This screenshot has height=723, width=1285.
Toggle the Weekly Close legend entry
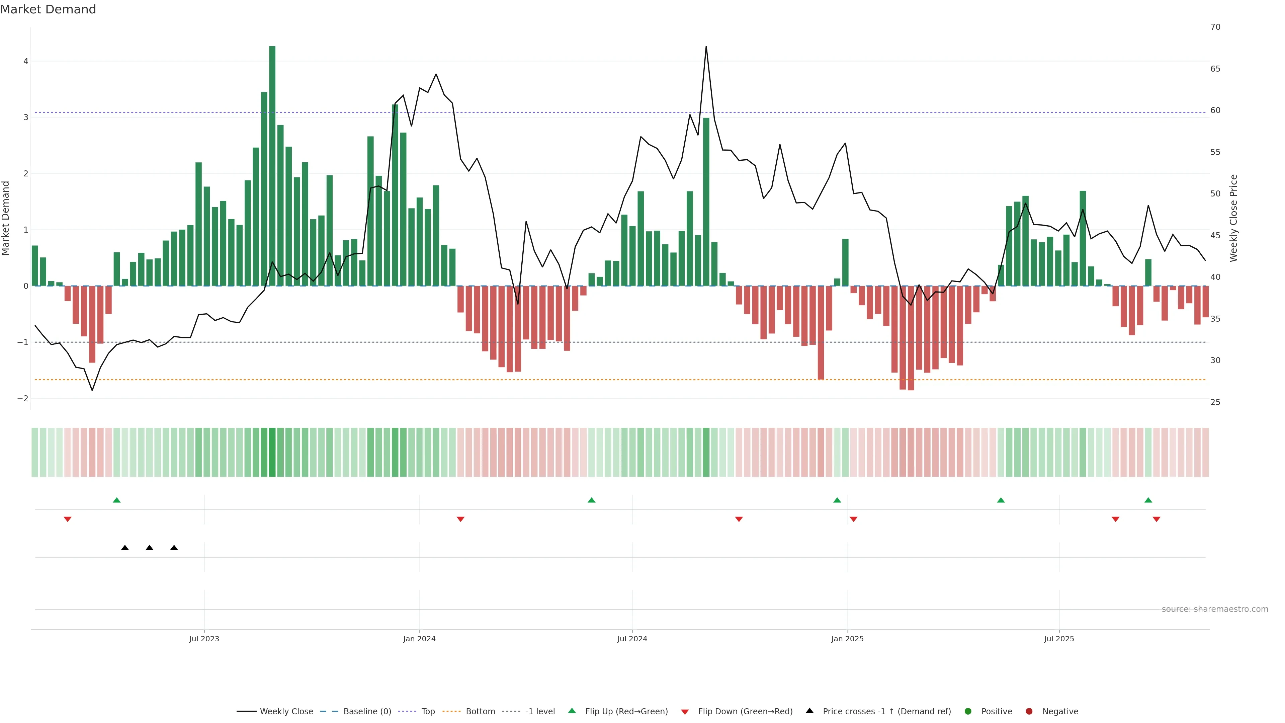[286, 712]
